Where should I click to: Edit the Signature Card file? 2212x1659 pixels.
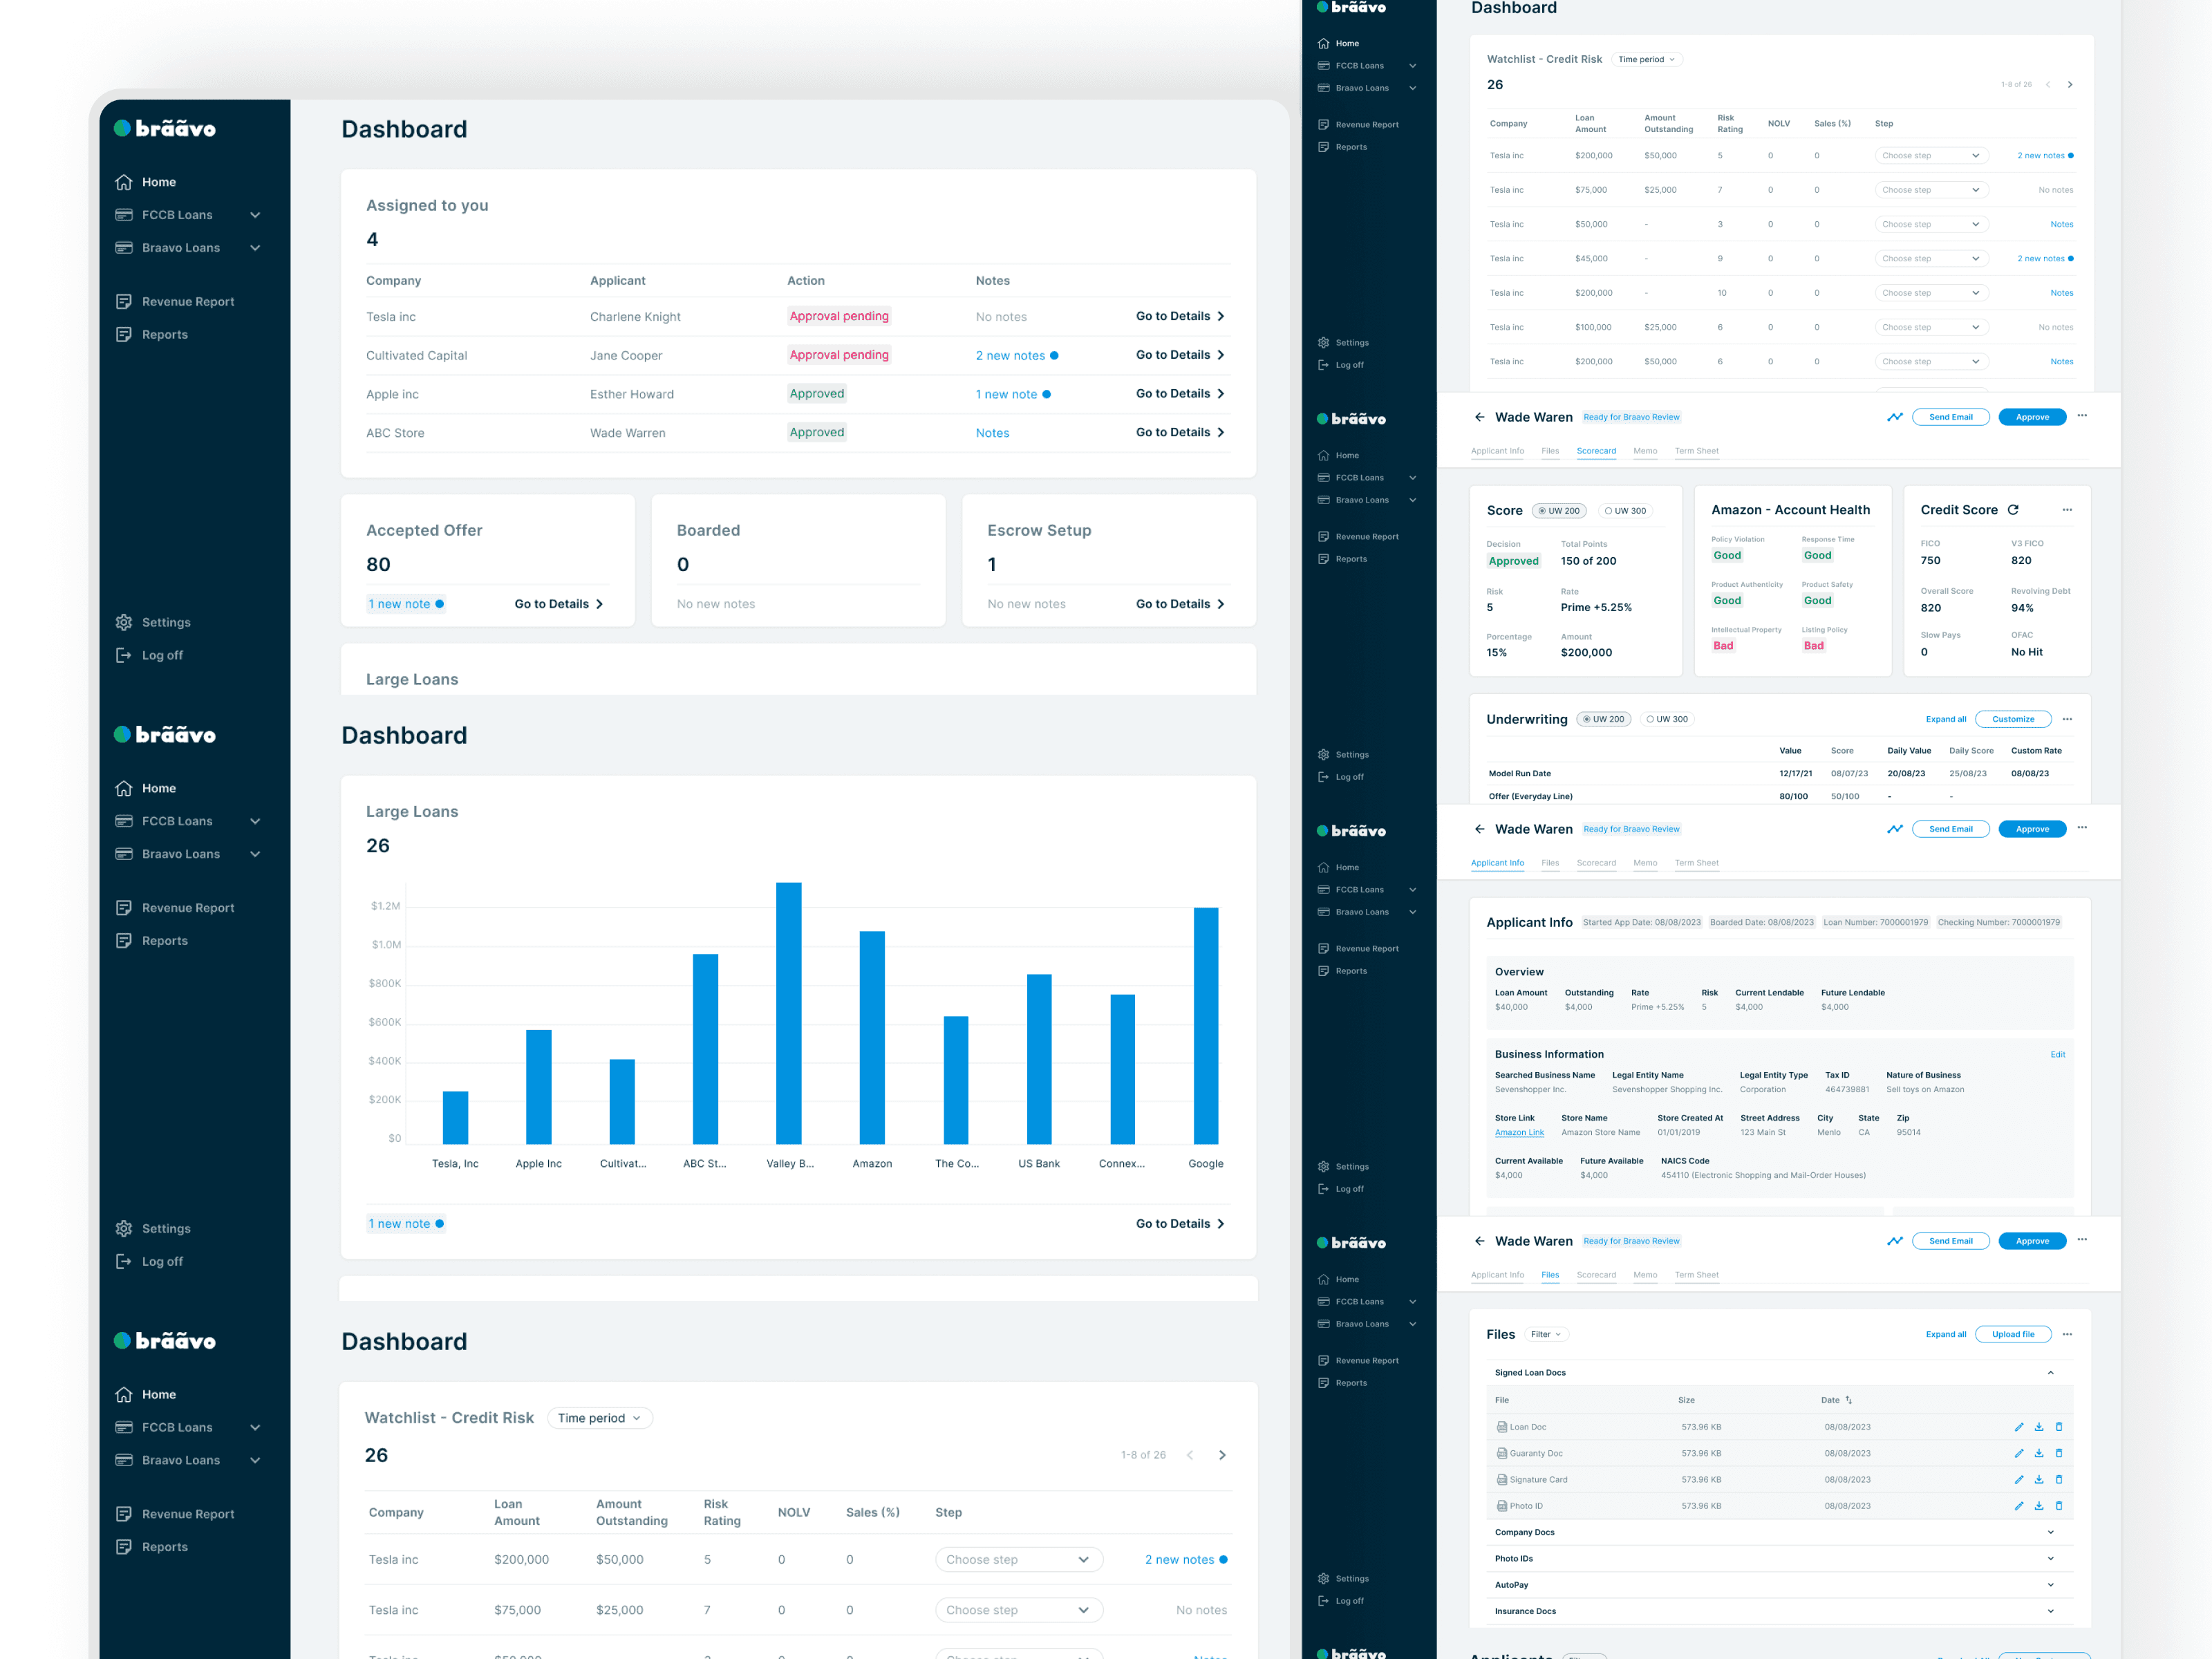pos(2019,1479)
